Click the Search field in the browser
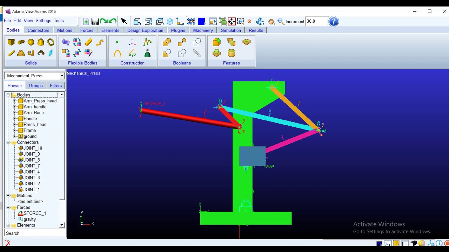Screen dimensions: 449x252 tap(34, 233)
